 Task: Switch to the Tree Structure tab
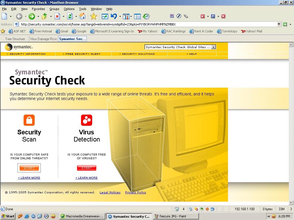15,39
